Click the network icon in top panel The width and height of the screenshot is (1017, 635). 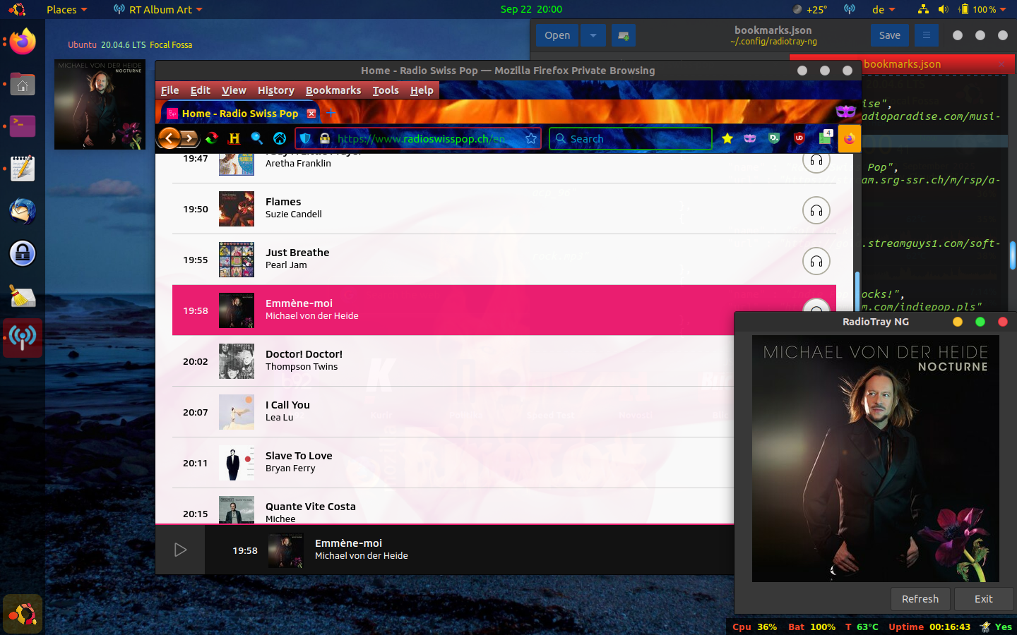click(x=923, y=9)
